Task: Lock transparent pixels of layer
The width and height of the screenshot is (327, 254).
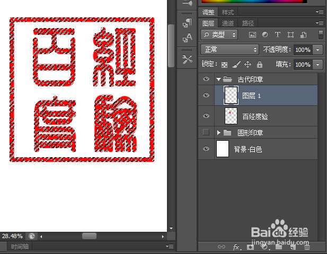Action: point(224,65)
